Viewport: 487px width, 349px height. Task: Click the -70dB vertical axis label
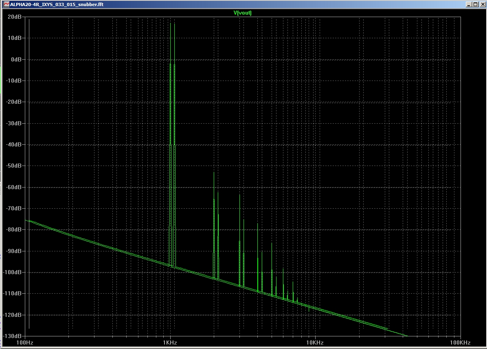tap(14, 208)
